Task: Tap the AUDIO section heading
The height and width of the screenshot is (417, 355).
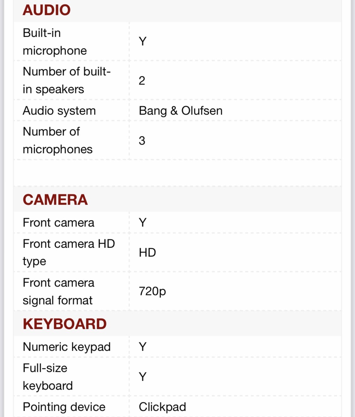Action: [x=47, y=10]
